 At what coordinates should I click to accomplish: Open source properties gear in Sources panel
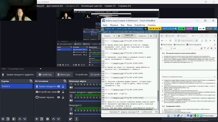(x=48, y=119)
